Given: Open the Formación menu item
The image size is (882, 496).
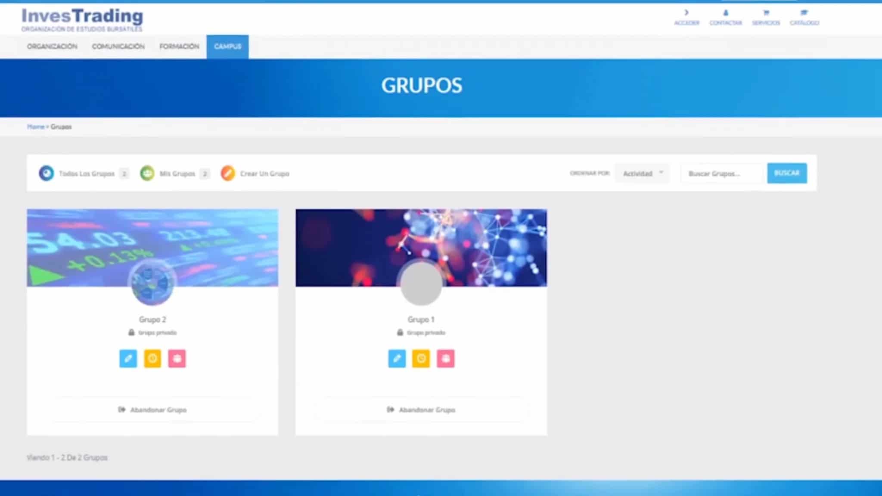Looking at the screenshot, I should point(179,46).
